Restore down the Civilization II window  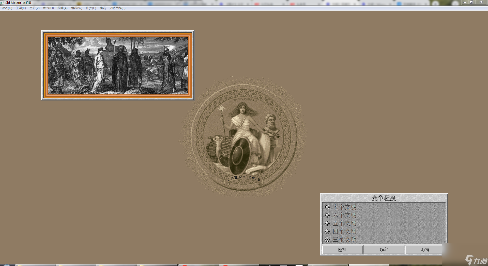pos(471,2)
